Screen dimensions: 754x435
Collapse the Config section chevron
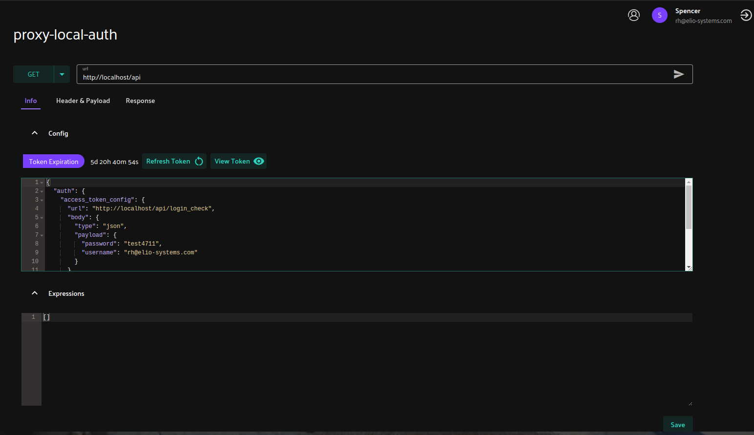pos(35,133)
